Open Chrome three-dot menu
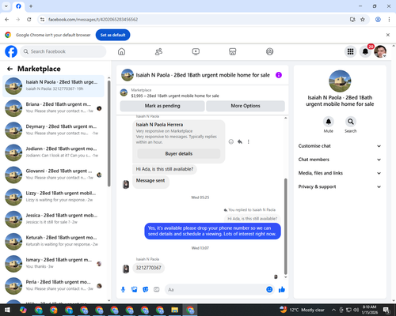Image resolution: width=396 pixels, height=316 pixels. click(x=389, y=20)
